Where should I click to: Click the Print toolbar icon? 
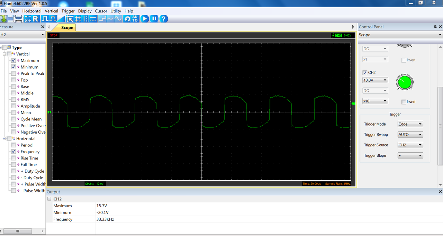18,19
